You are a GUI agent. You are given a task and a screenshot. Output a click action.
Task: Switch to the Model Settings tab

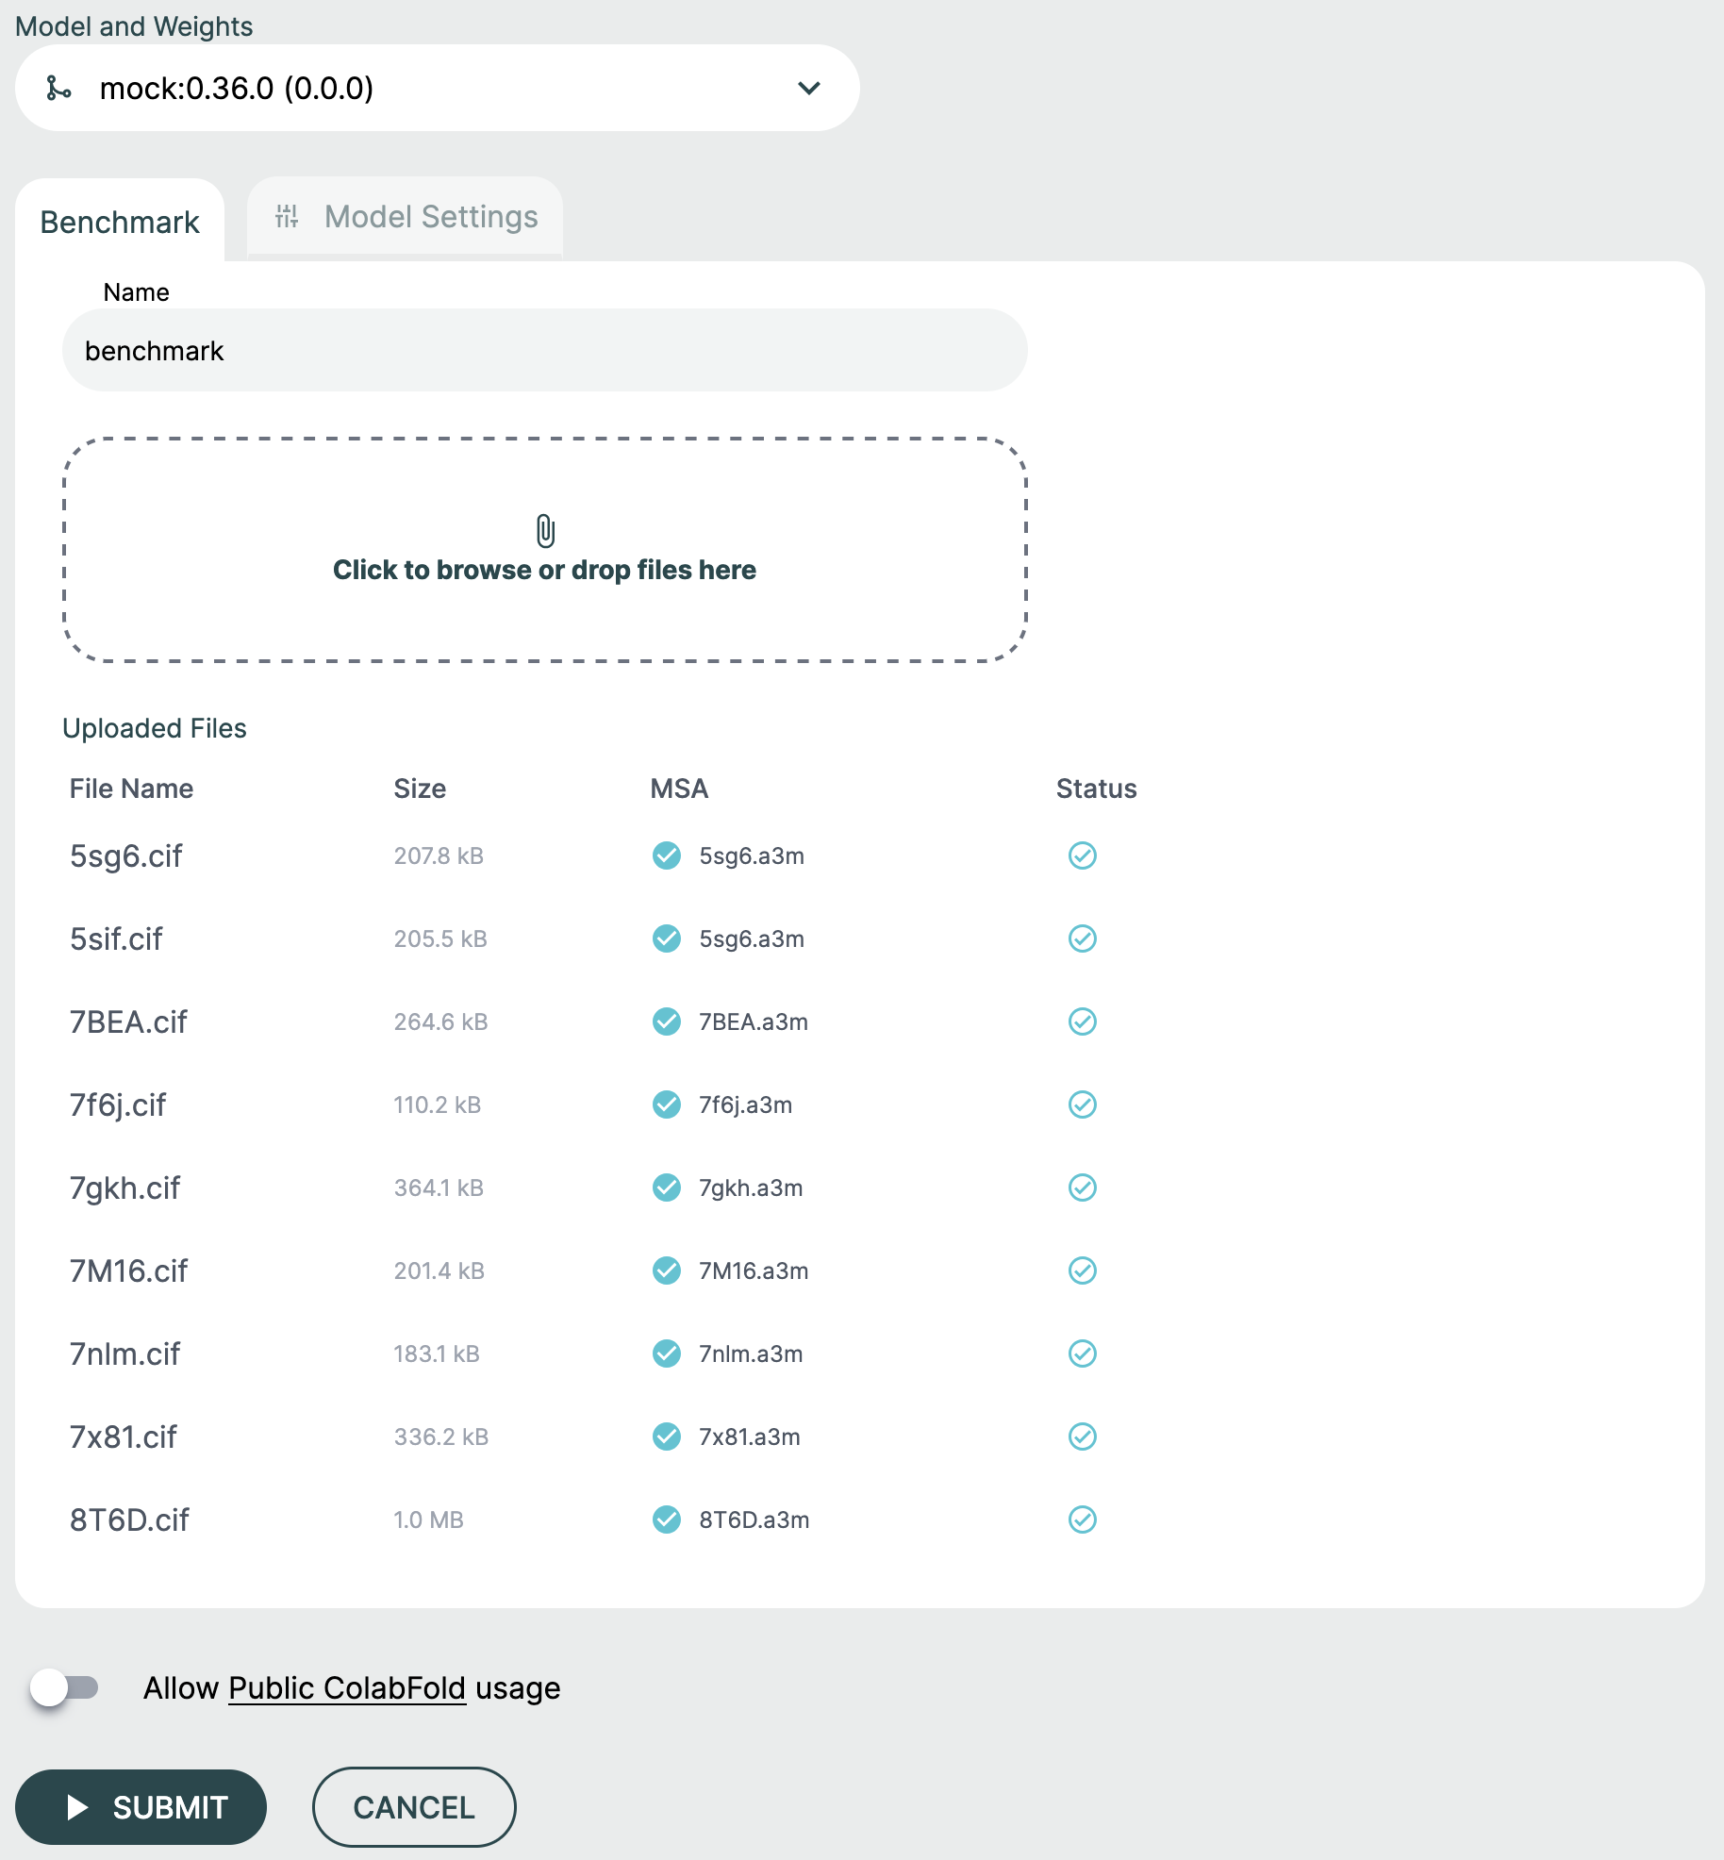tap(431, 216)
